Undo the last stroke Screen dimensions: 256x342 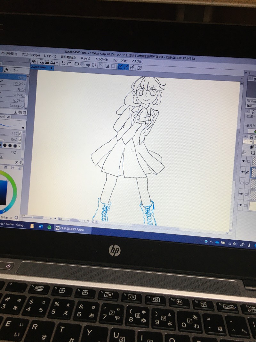click(x=63, y=63)
